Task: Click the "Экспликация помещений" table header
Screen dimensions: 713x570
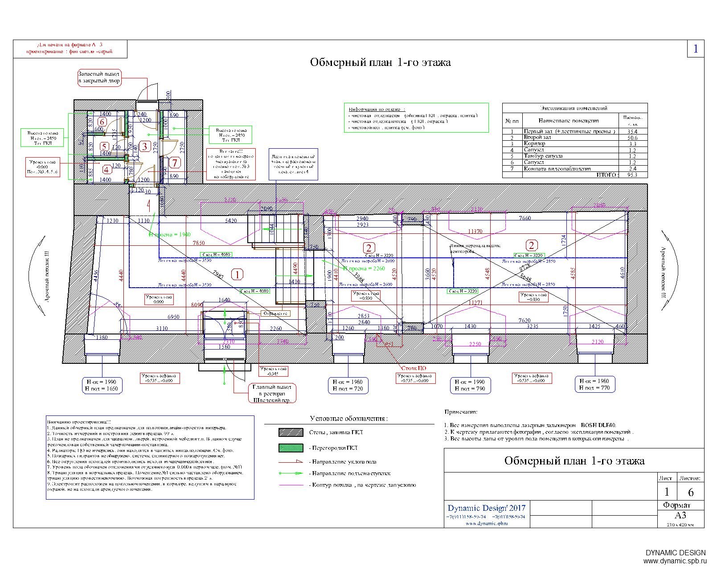Action: (574, 108)
